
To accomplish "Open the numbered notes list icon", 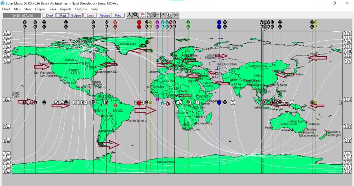I will coord(169,15).
